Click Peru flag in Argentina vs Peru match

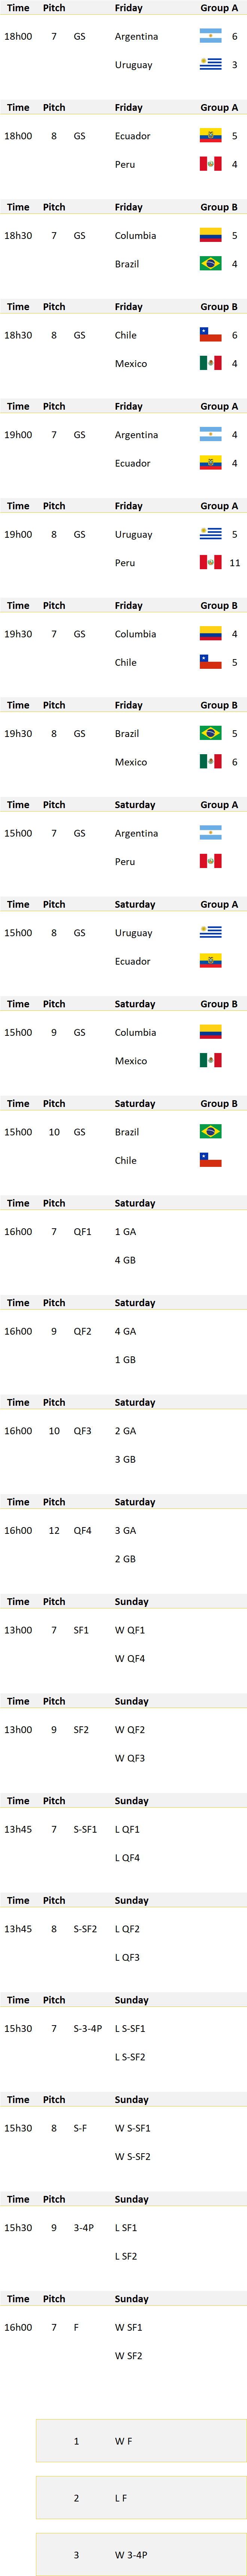[210, 861]
